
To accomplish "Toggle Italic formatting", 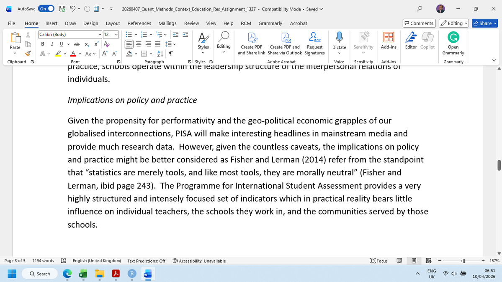I will 52,44.
